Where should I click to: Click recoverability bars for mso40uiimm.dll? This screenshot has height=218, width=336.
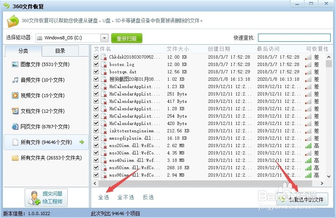click(x=308, y=161)
